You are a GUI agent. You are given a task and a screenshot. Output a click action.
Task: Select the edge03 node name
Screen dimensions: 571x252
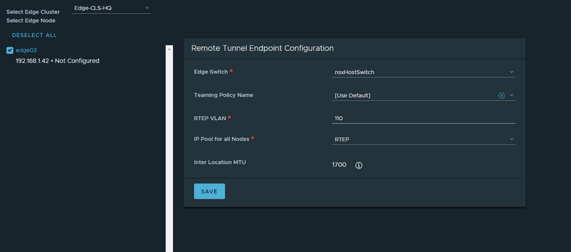[26, 50]
